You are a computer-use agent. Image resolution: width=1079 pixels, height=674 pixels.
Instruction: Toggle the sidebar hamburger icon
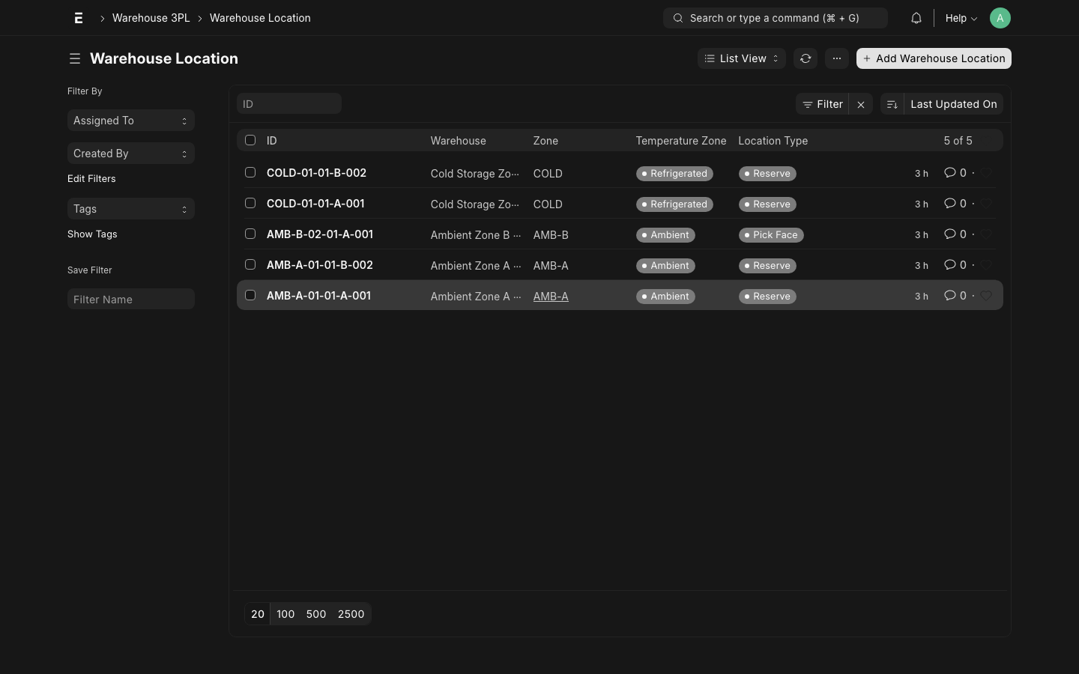click(x=75, y=58)
